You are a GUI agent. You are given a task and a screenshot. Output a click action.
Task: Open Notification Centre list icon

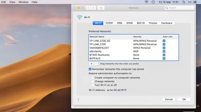(195, 2)
